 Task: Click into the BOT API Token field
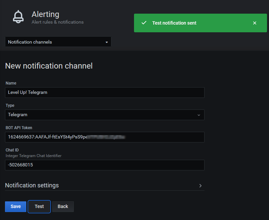[x=104, y=137]
